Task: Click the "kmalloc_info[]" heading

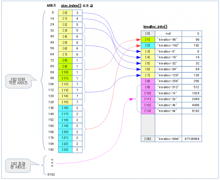Action: [155, 27]
